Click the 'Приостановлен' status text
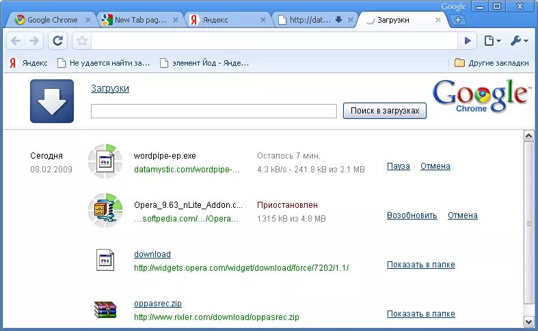The height and width of the screenshot is (331, 538). pyautogui.click(x=287, y=205)
